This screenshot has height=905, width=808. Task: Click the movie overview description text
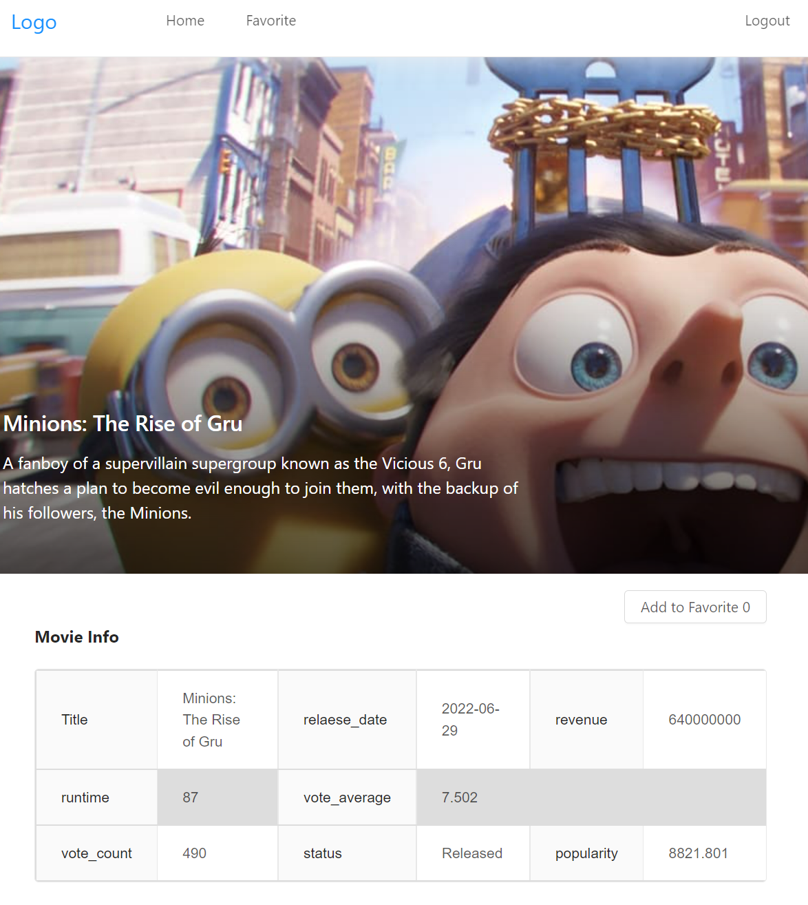click(261, 488)
